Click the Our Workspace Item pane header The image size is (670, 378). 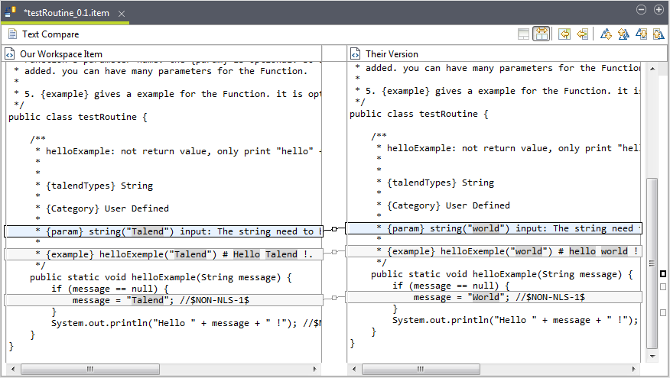click(x=61, y=54)
